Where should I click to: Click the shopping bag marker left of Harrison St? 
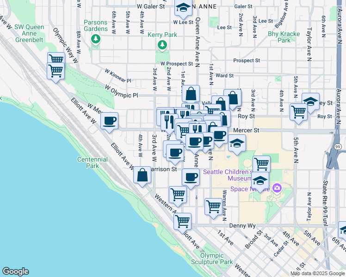point(142,175)
